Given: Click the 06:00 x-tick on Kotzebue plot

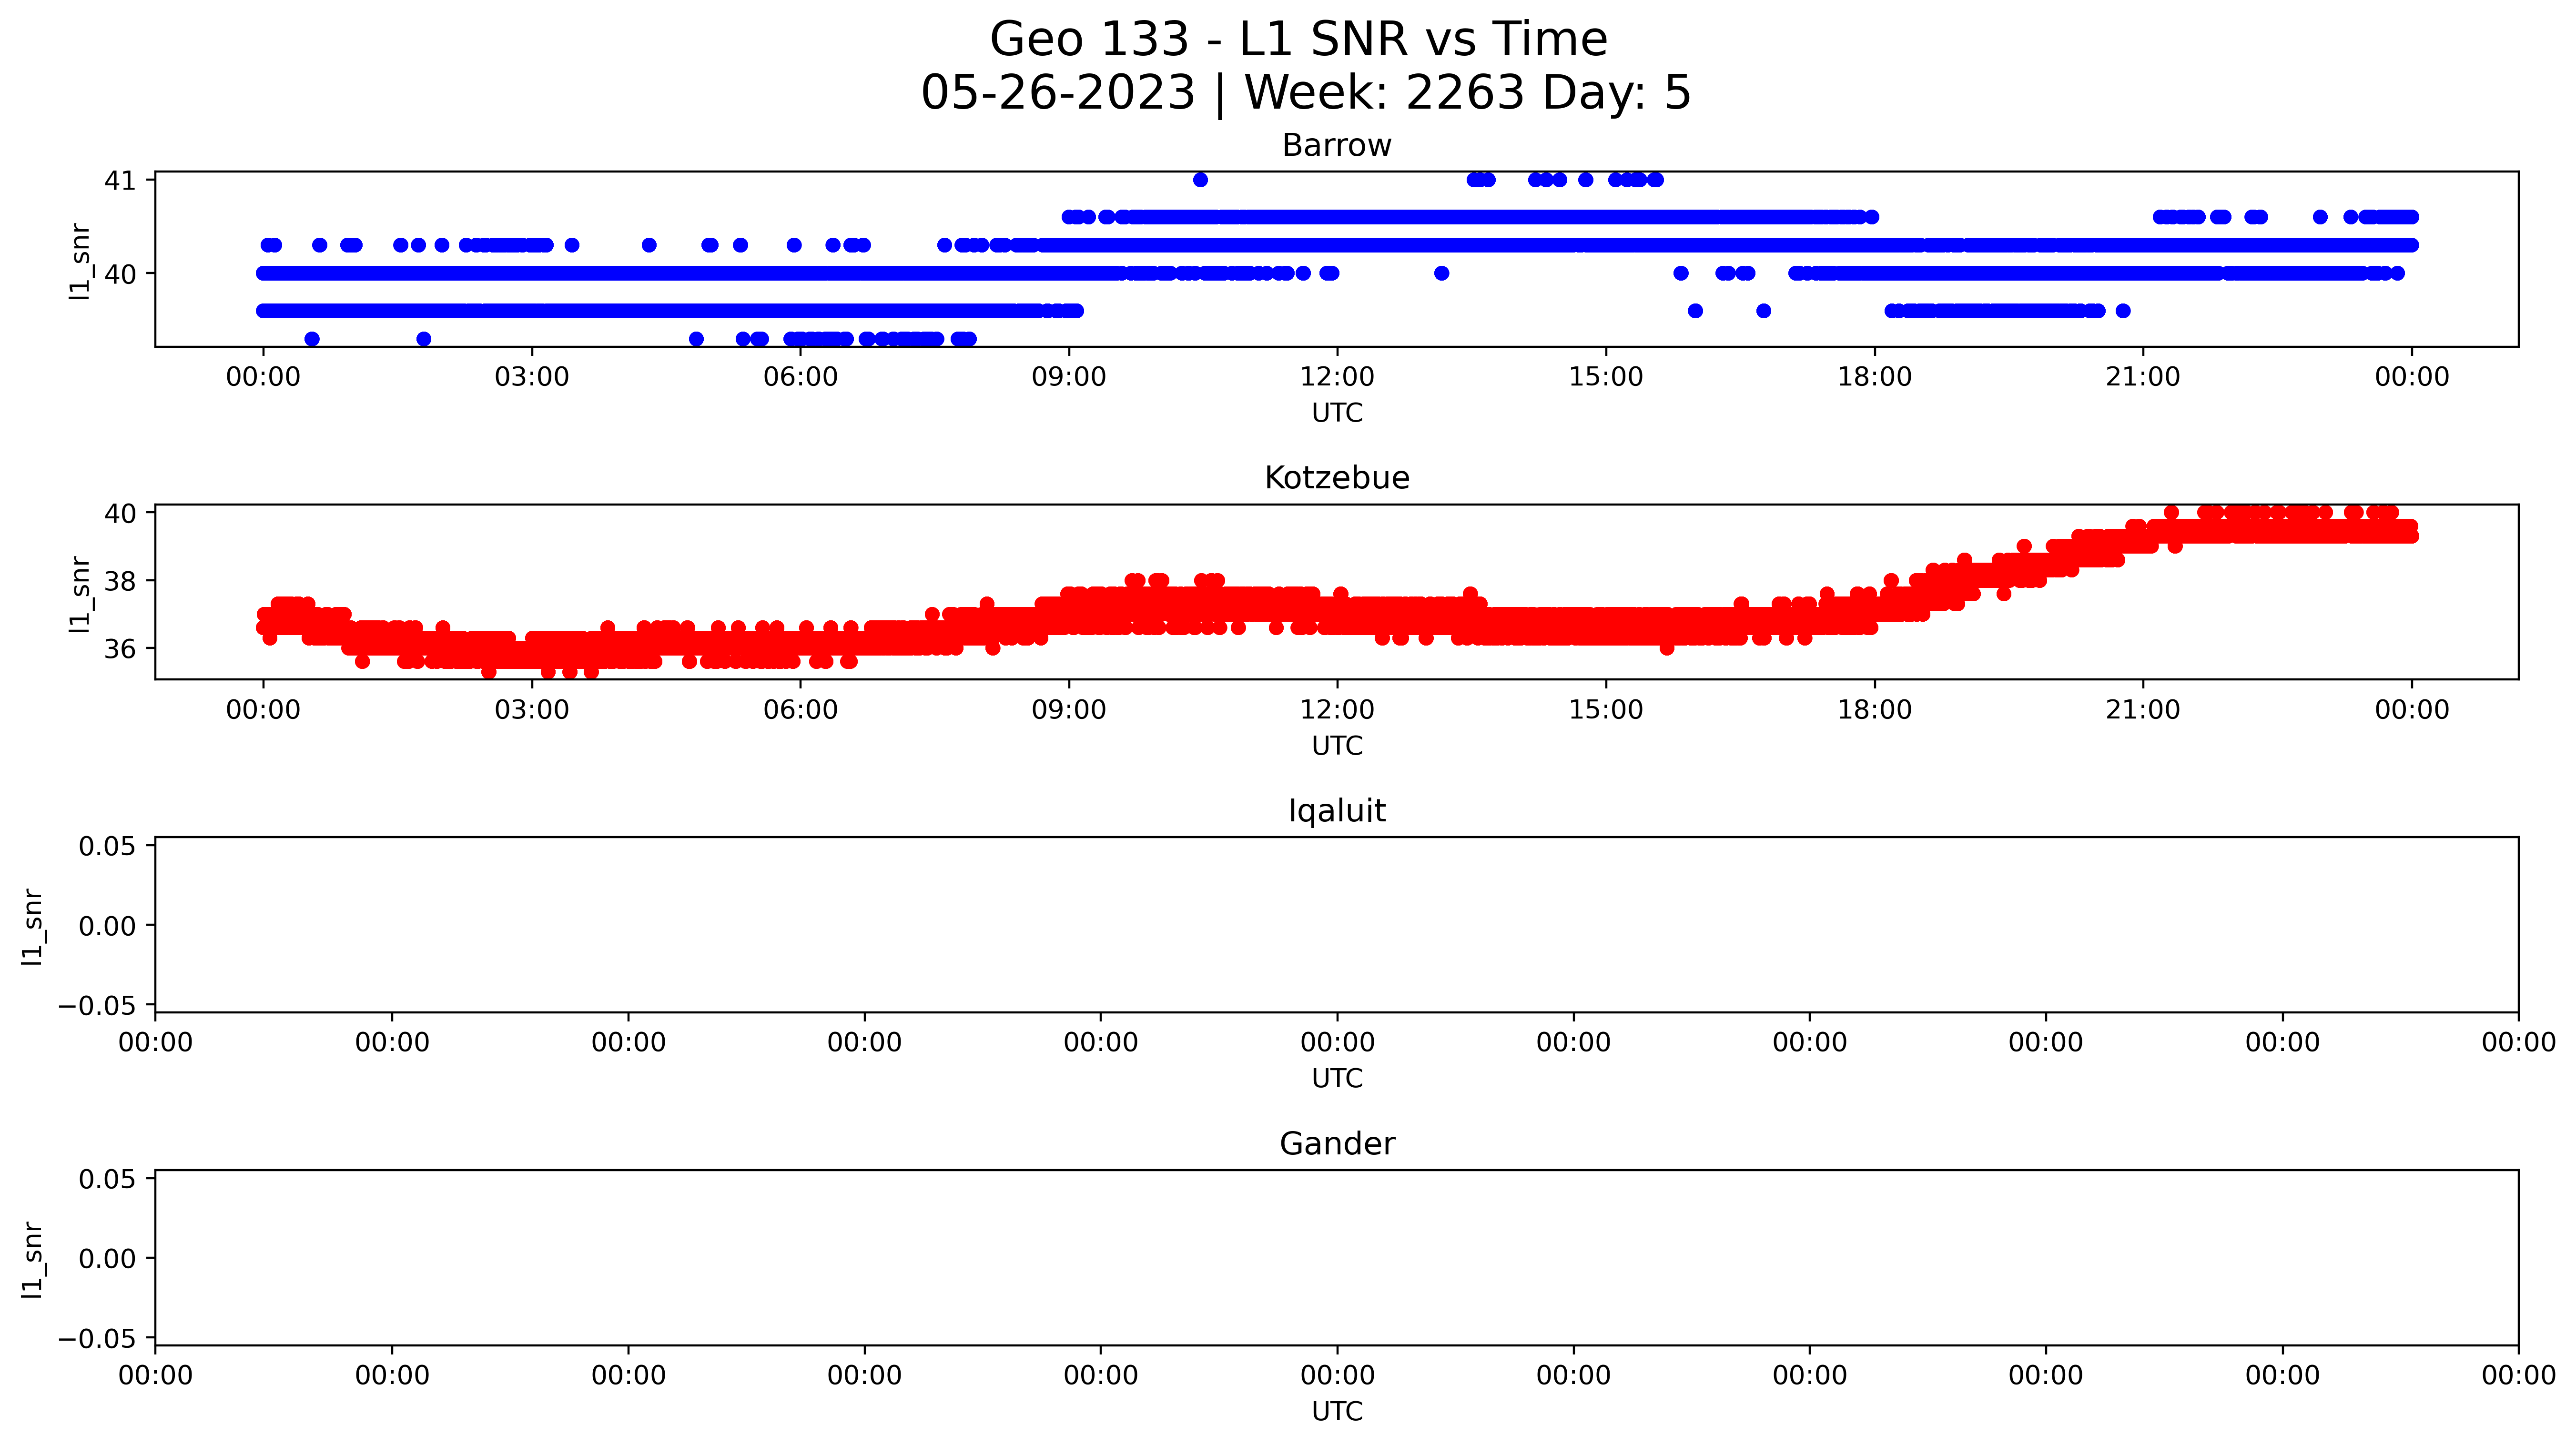Looking at the screenshot, I should tap(800, 710).
